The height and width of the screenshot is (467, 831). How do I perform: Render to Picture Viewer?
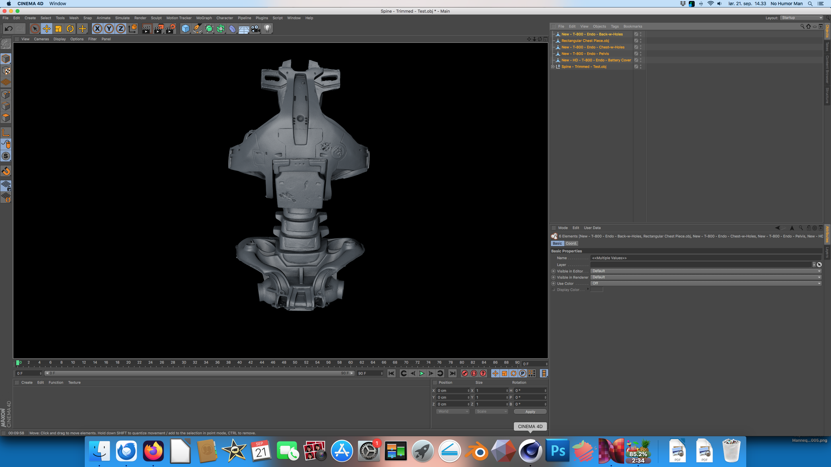click(159, 29)
